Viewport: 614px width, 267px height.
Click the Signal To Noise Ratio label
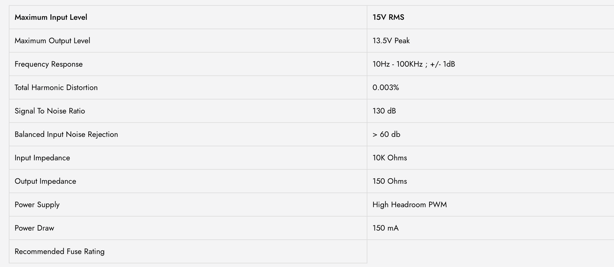[50, 111]
